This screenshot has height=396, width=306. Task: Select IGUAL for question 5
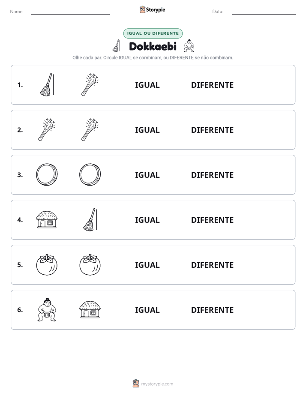(x=147, y=265)
